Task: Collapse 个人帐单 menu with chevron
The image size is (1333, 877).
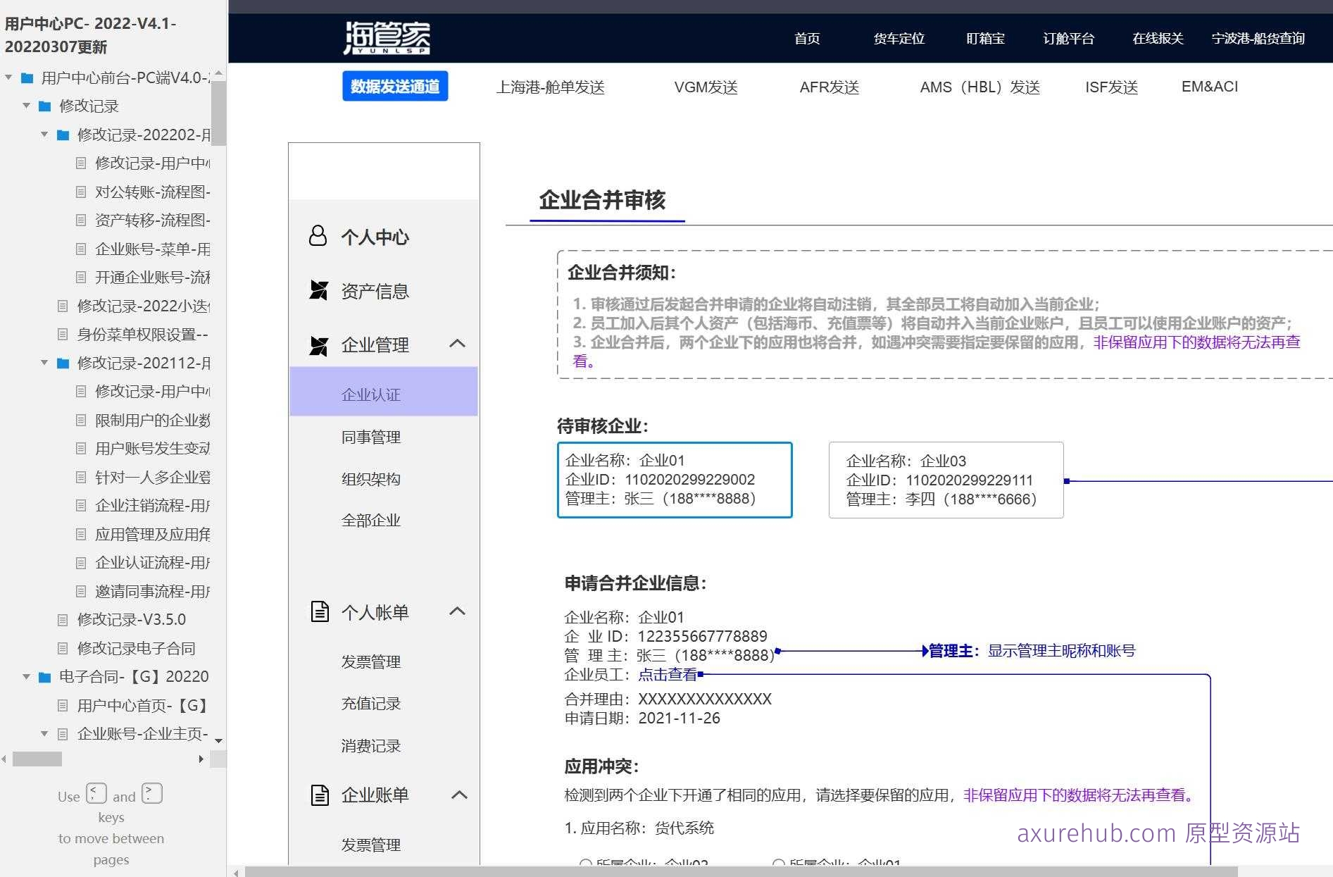Action: (x=457, y=611)
